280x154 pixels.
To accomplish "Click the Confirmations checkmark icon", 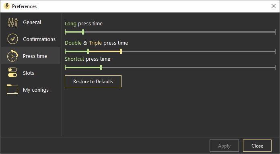I will (x=12, y=39).
